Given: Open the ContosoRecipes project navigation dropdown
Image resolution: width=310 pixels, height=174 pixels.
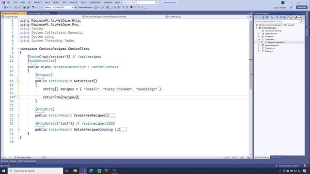Looking at the screenshot, I should click(42, 17).
